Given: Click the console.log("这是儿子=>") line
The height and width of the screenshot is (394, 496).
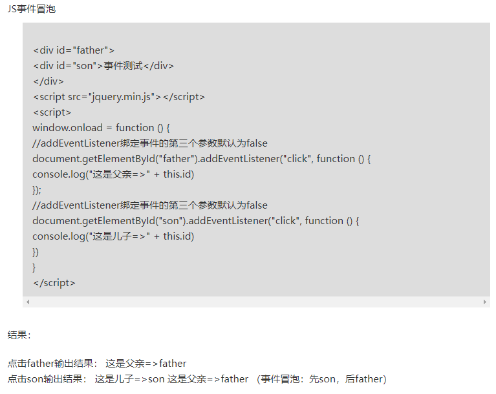Looking at the screenshot, I should pos(113,236).
